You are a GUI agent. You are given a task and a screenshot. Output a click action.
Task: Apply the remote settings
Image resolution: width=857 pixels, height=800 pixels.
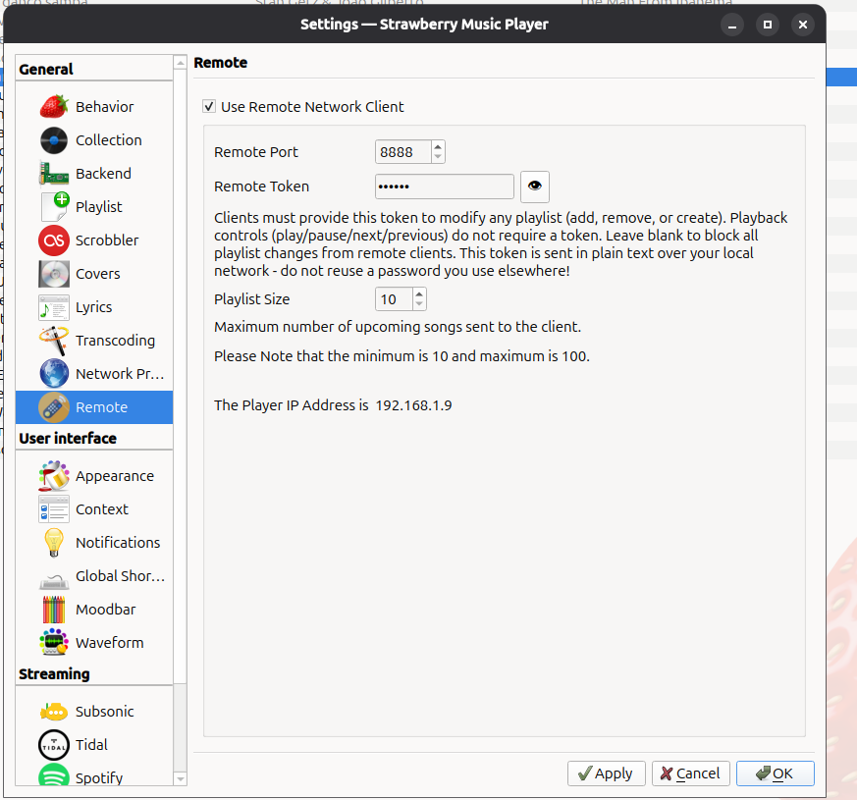point(606,773)
